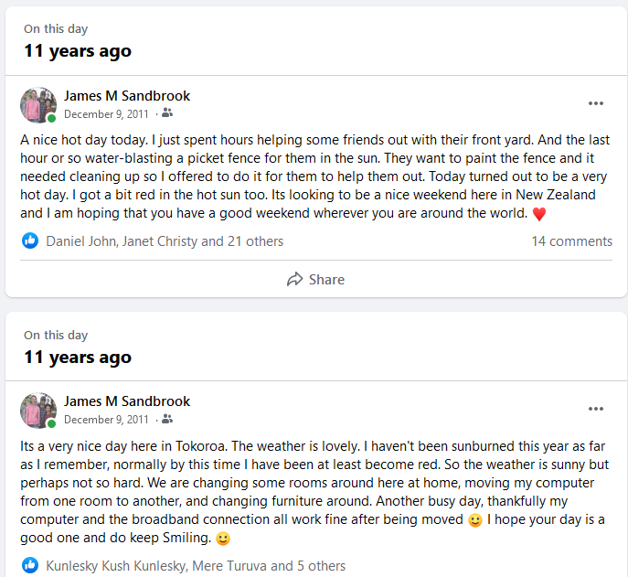The image size is (628, 577).
Task: Open James M Sandbrook name on second post
Action: [x=127, y=401]
